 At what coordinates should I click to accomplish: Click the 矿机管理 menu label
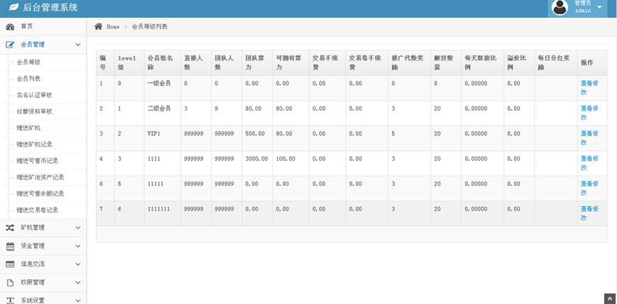[x=33, y=228]
